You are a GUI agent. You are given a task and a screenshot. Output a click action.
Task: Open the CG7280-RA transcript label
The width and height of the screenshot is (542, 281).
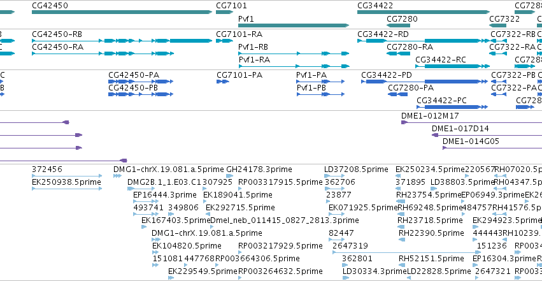(x=410, y=47)
